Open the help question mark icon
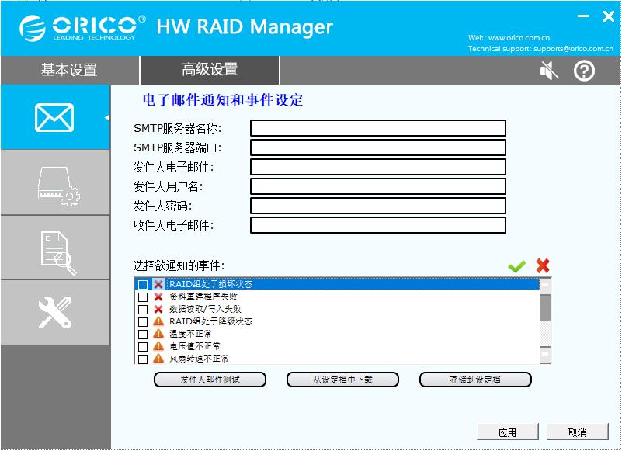This screenshot has width=622, height=451. click(584, 71)
